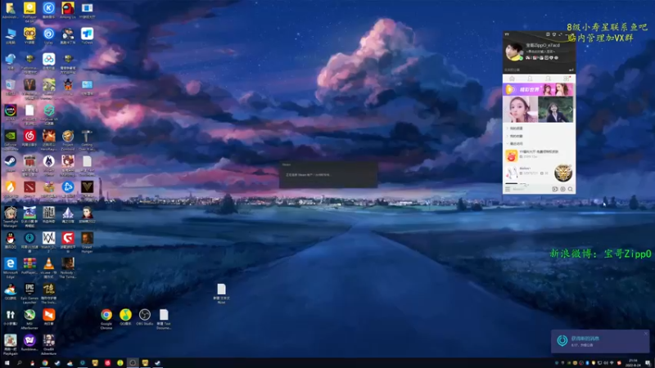Launch the blue K music player shortcut

pyautogui.click(x=48, y=10)
